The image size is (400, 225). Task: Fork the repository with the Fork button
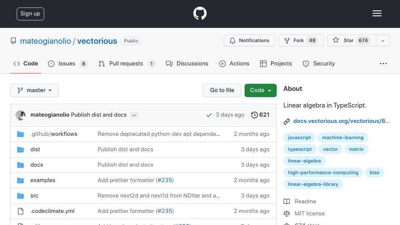pyautogui.click(x=301, y=40)
